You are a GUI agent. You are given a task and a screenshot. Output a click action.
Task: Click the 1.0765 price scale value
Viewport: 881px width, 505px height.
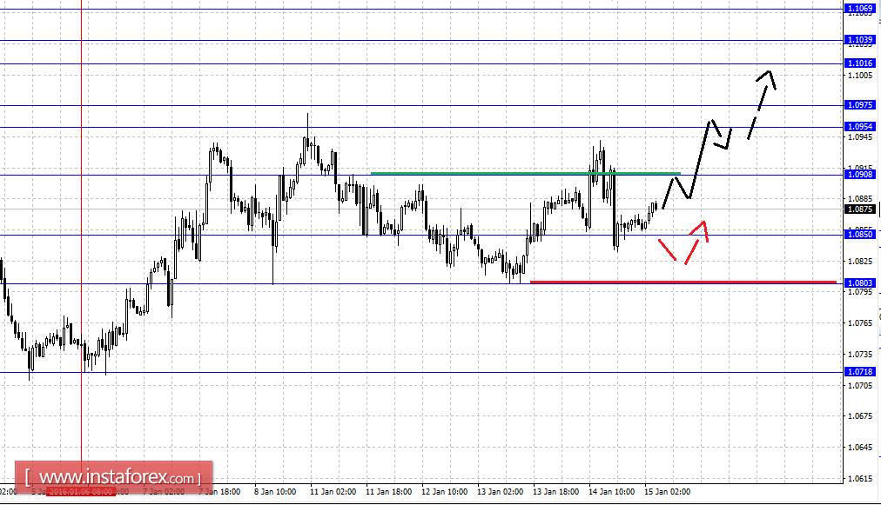point(860,323)
